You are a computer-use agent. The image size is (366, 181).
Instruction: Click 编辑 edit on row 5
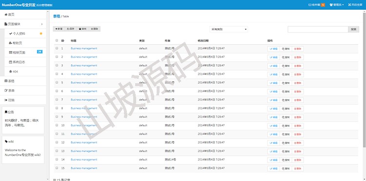click(x=274, y=83)
